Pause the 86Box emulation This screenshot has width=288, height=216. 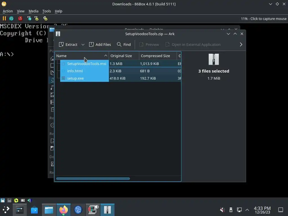(4, 19)
